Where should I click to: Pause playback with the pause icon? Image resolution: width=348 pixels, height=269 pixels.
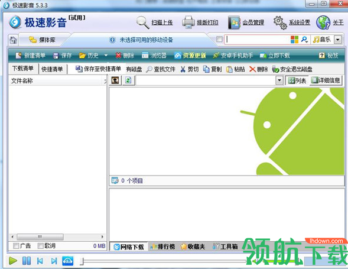pos(27,261)
